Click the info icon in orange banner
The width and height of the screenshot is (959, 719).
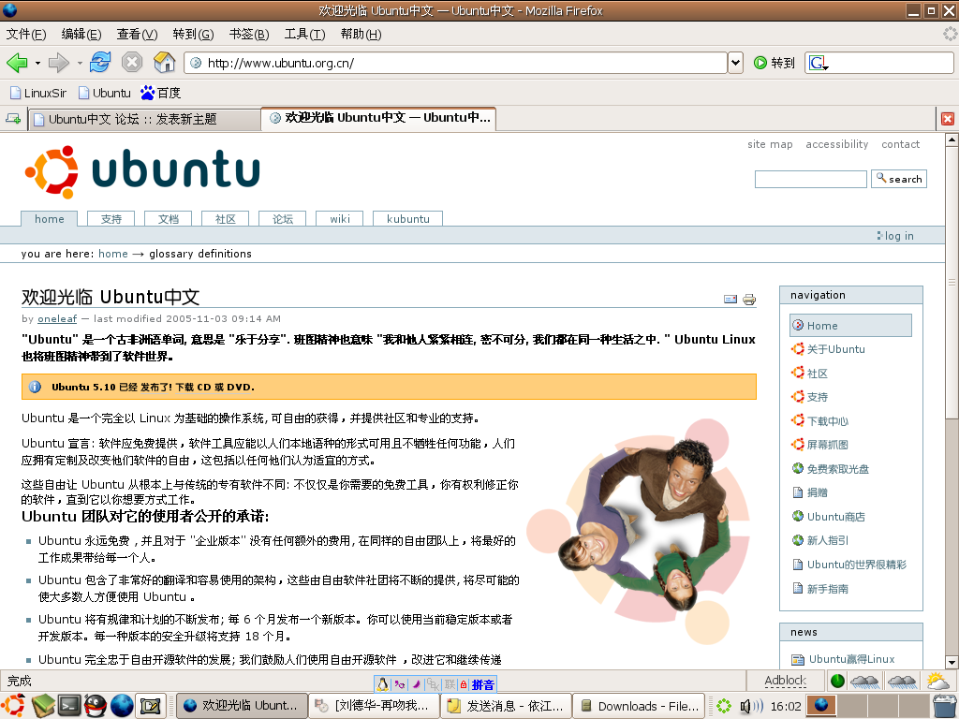pos(35,387)
